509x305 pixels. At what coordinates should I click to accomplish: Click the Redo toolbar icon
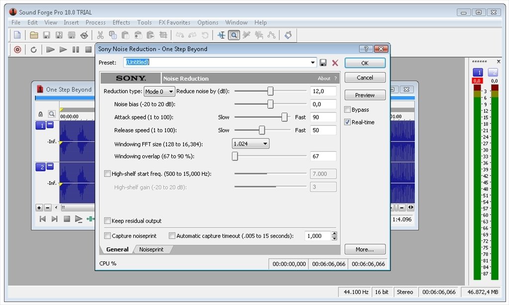[193, 35]
